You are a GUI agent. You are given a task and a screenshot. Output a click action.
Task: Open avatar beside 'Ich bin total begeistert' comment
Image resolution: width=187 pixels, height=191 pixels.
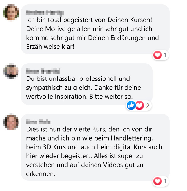pyautogui.click(x=11, y=12)
